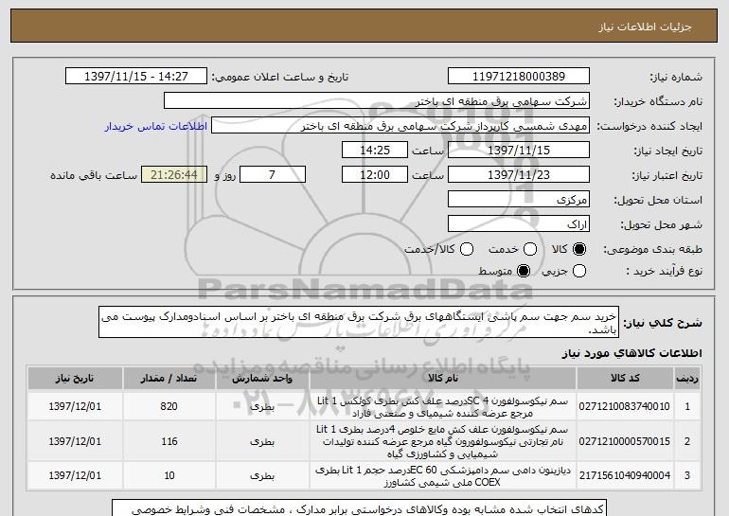Choose the متوسط purchase process option

coord(524,271)
